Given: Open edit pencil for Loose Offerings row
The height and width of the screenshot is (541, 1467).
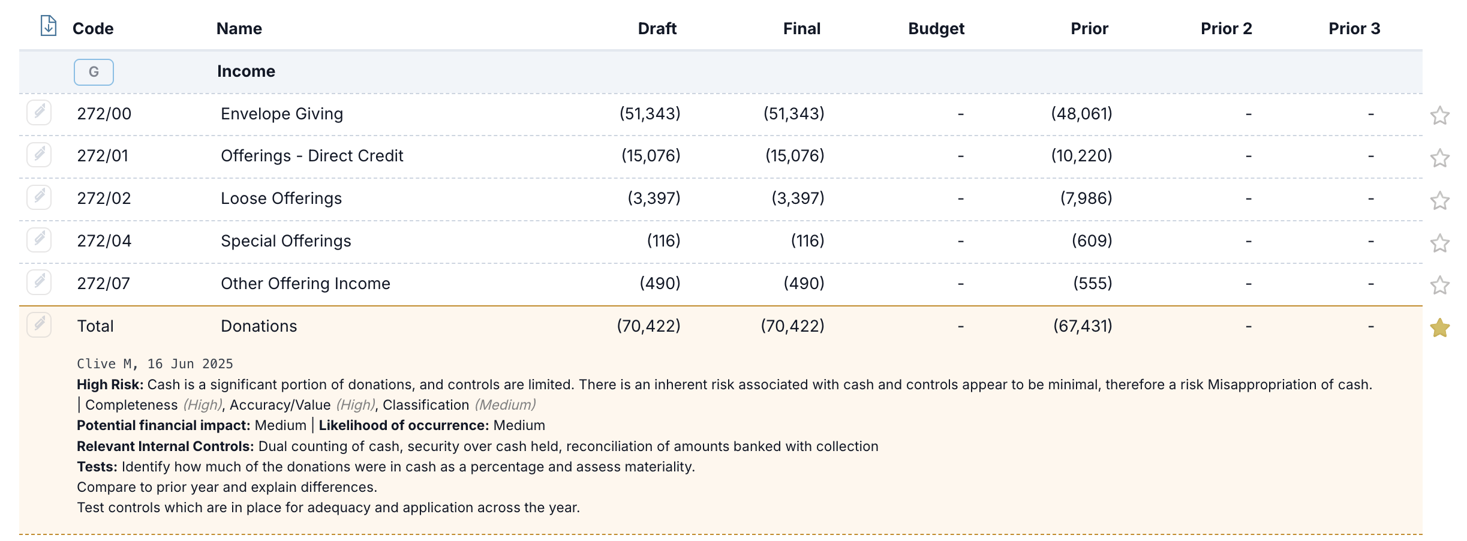Looking at the screenshot, I should pyautogui.click(x=39, y=197).
